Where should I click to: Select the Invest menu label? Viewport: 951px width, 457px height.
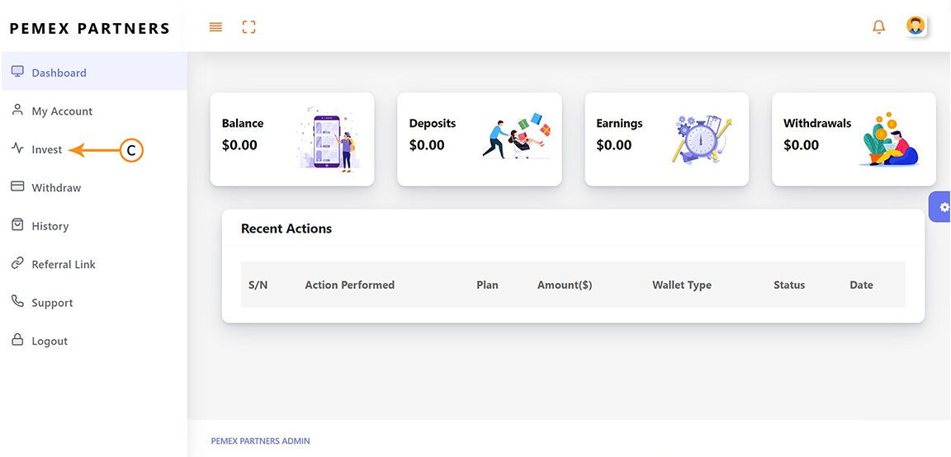coord(47,149)
